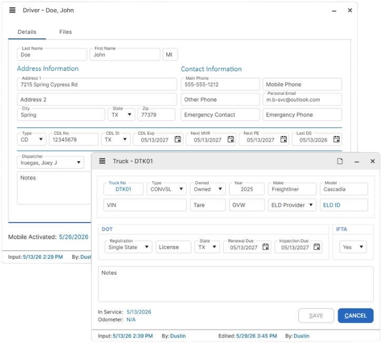Click the MI field
This screenshot has width=381, height=343.
(x=170, y=54)
